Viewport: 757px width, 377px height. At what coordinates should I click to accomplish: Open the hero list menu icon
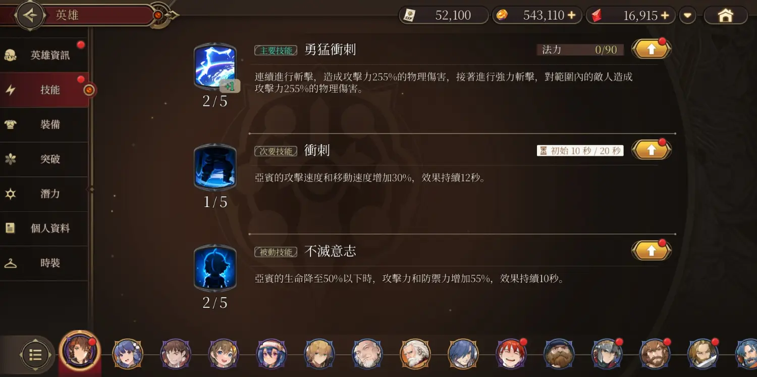[x=35, y=355]
